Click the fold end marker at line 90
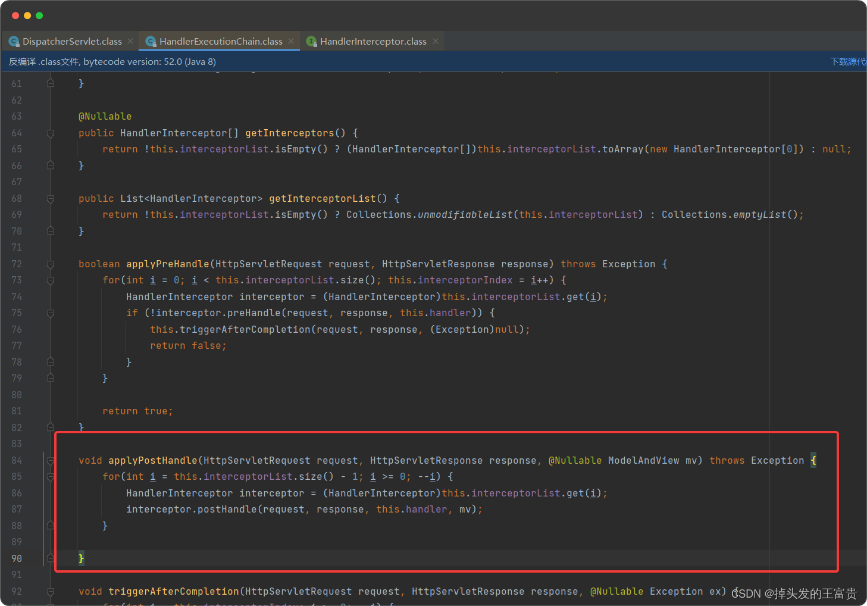The image size is (867, 606). click(51, 558)
